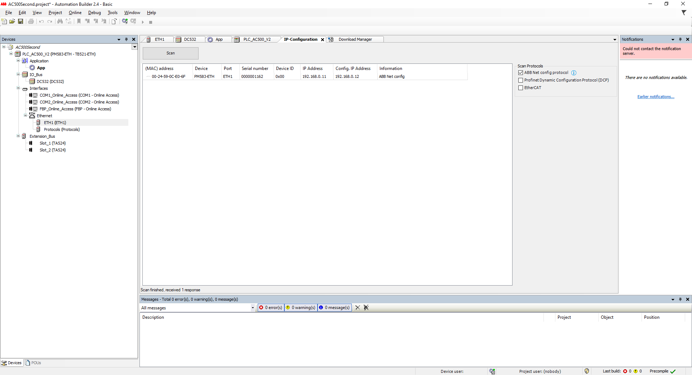
Task: Select the Protocols (Protocols) tree item
Action: [62, 129]
